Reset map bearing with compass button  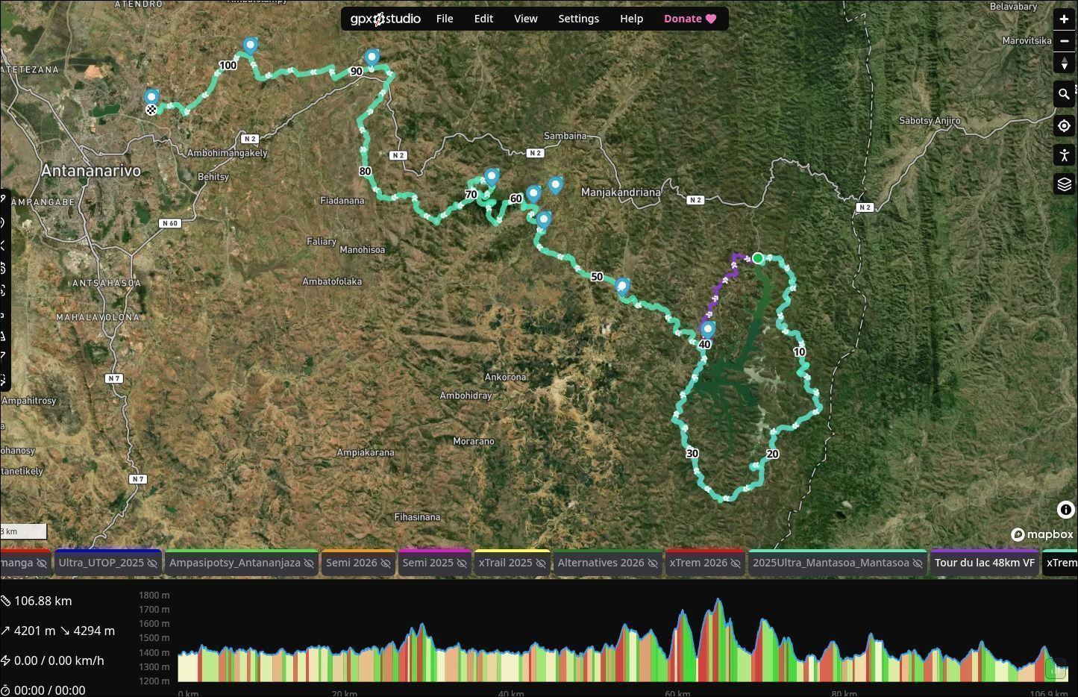[1064, 63]
